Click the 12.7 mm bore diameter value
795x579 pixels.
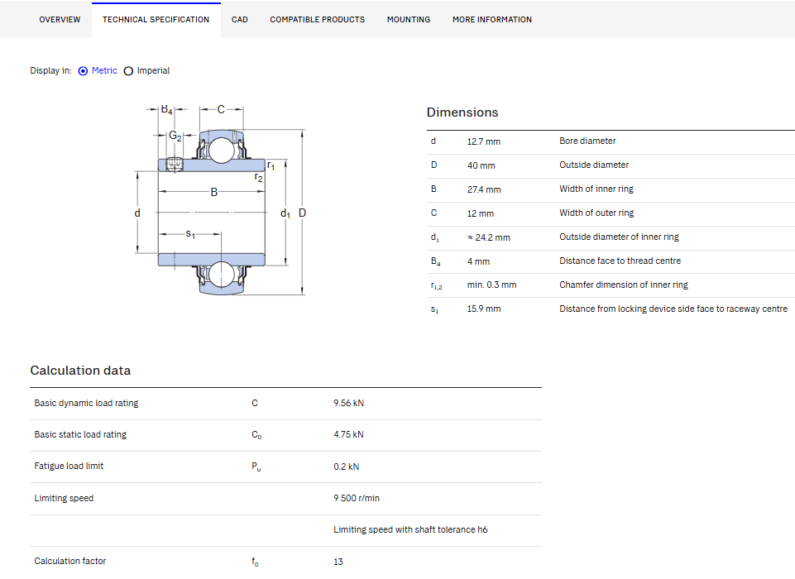point(484,141)
